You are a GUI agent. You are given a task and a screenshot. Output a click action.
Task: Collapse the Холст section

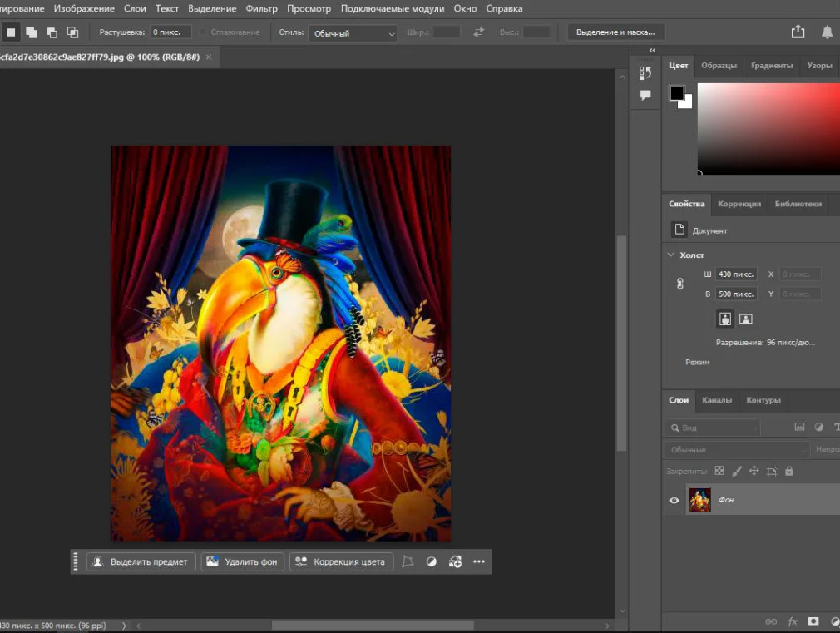(x=671, y=255)
